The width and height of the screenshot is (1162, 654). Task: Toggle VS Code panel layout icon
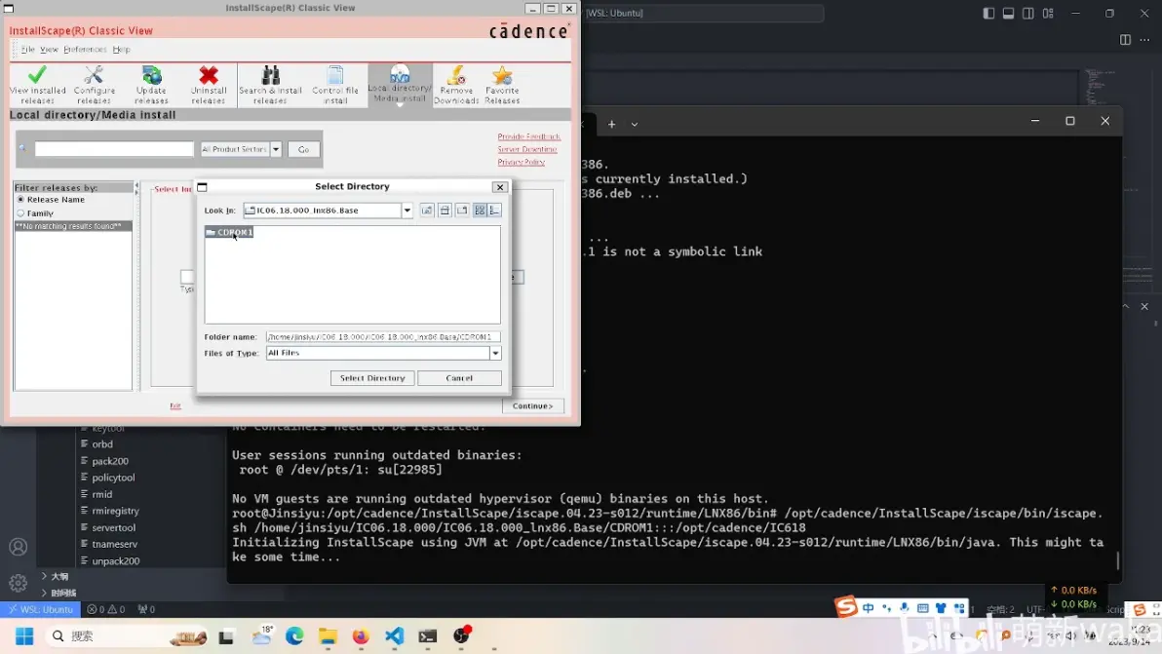coord(1009,14)
